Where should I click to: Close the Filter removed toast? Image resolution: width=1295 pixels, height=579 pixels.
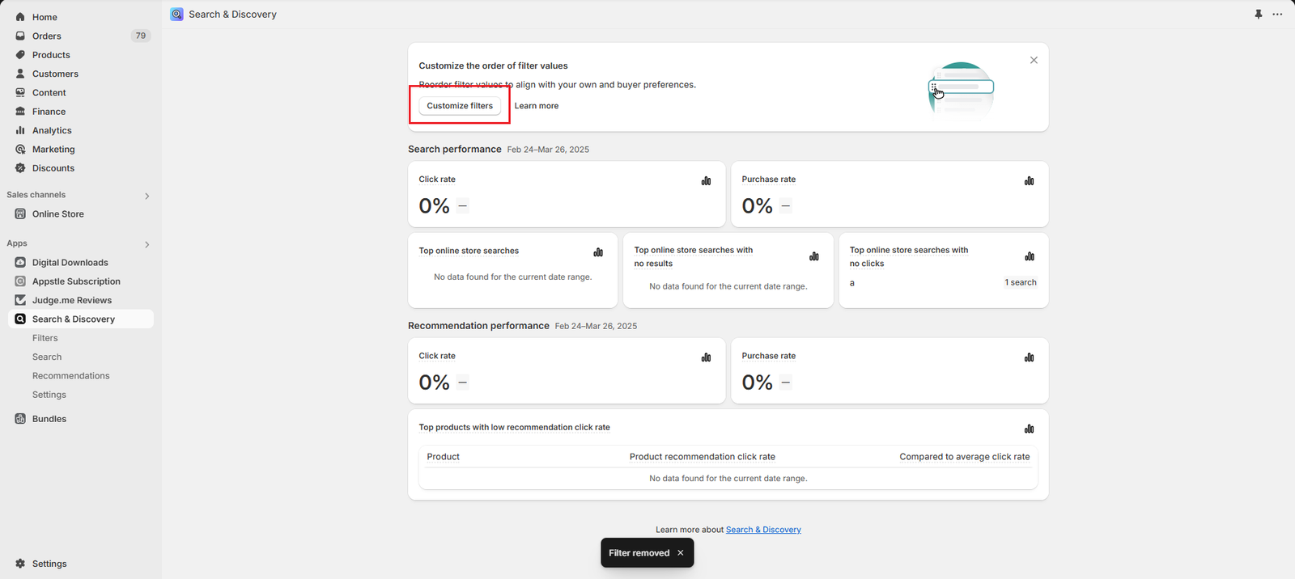point(681,553)
